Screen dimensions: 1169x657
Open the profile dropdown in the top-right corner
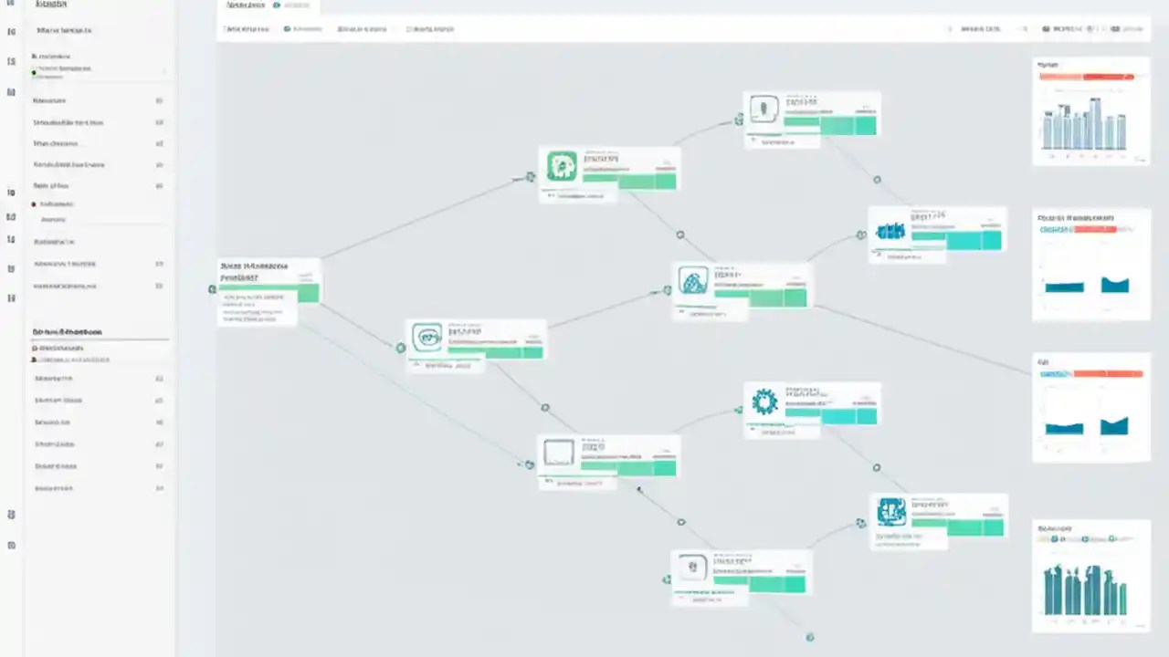pyautogui.click(x=1132, y=28)
